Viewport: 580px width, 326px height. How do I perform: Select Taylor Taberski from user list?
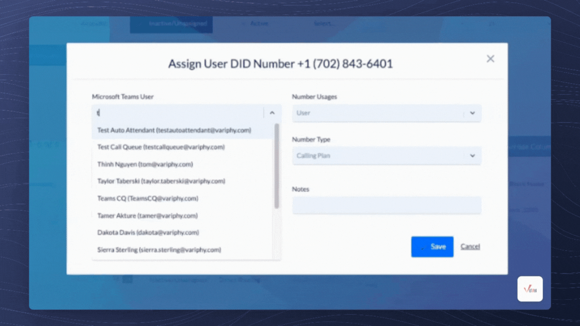point(161,181)
